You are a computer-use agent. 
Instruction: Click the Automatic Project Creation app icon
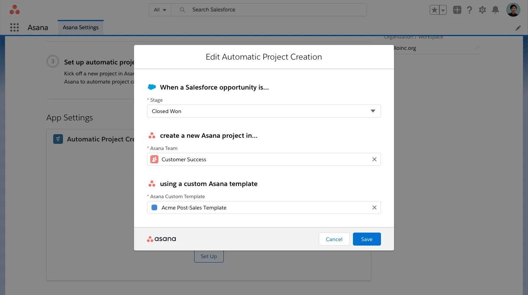(58, 139)
